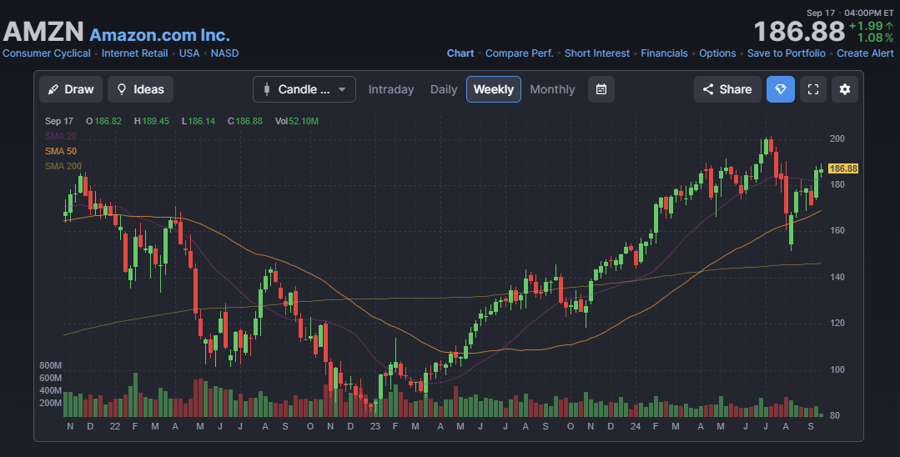900x457 pixels.
Task: Open USA country link
Action: click(189, 53)
